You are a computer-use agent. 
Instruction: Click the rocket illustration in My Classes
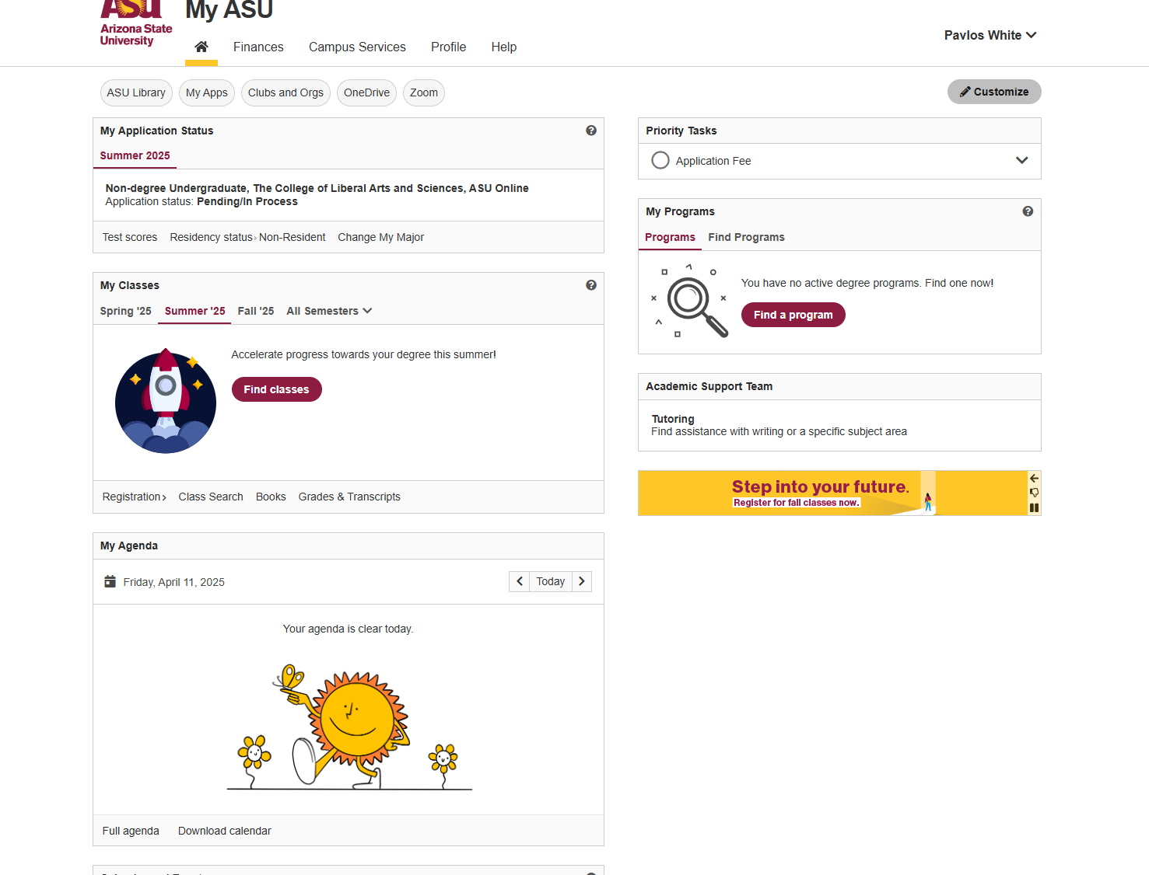(166, 401)
